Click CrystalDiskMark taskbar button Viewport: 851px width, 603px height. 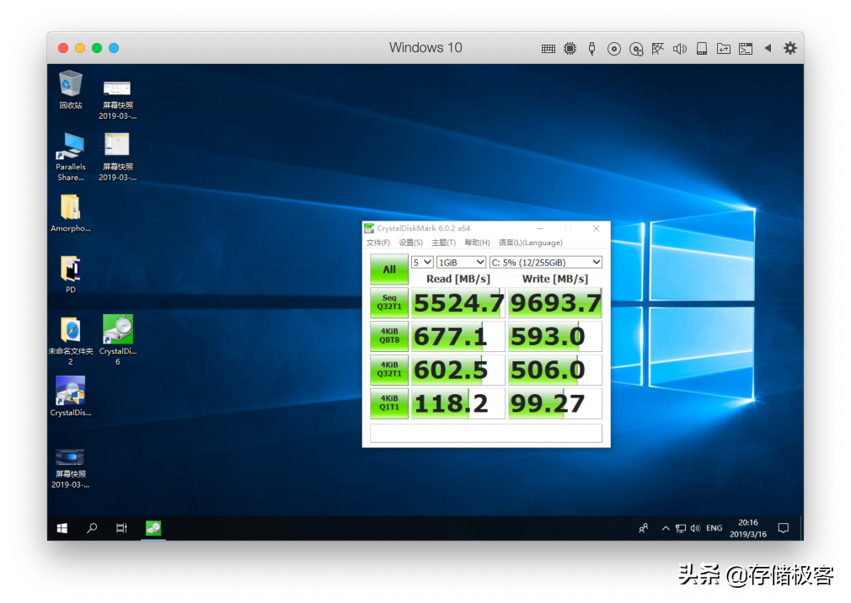[153, 528]
